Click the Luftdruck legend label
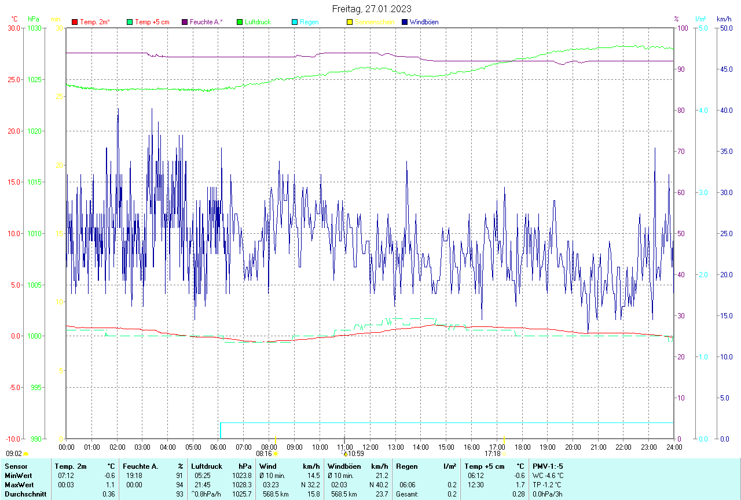741x500 pixels. (x=258, y=22)
